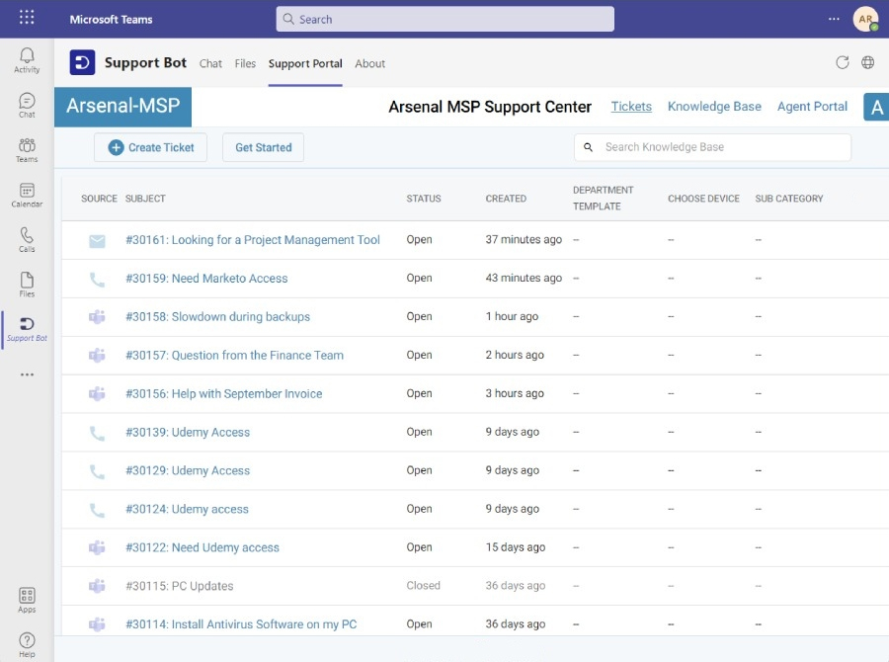Open the AR profile avatar
This screenshot has height=662, width=889.
tap(865, 19)
